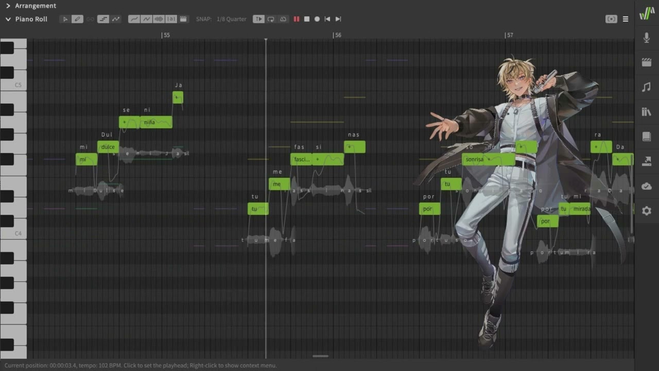659x371 pixels.
Task: Open AI Retakes panel in right sidebar
Action: (647, 62)
